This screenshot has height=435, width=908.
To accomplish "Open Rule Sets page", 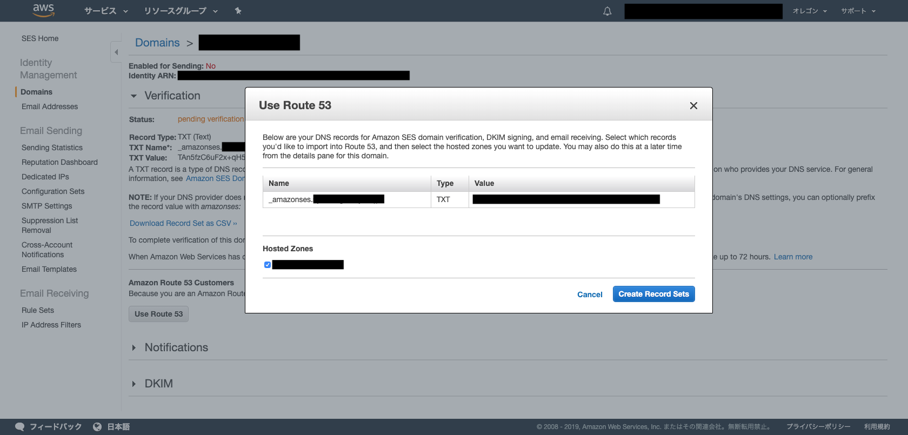I will point(38,310).
